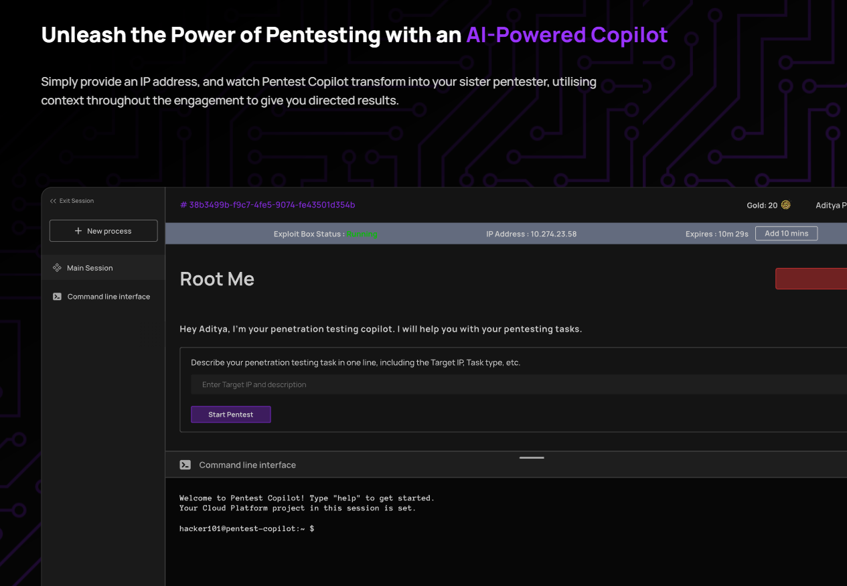Click the panel resize handle above the terminal
This screenshot has width=847, height=586.
tap(532, 457)
